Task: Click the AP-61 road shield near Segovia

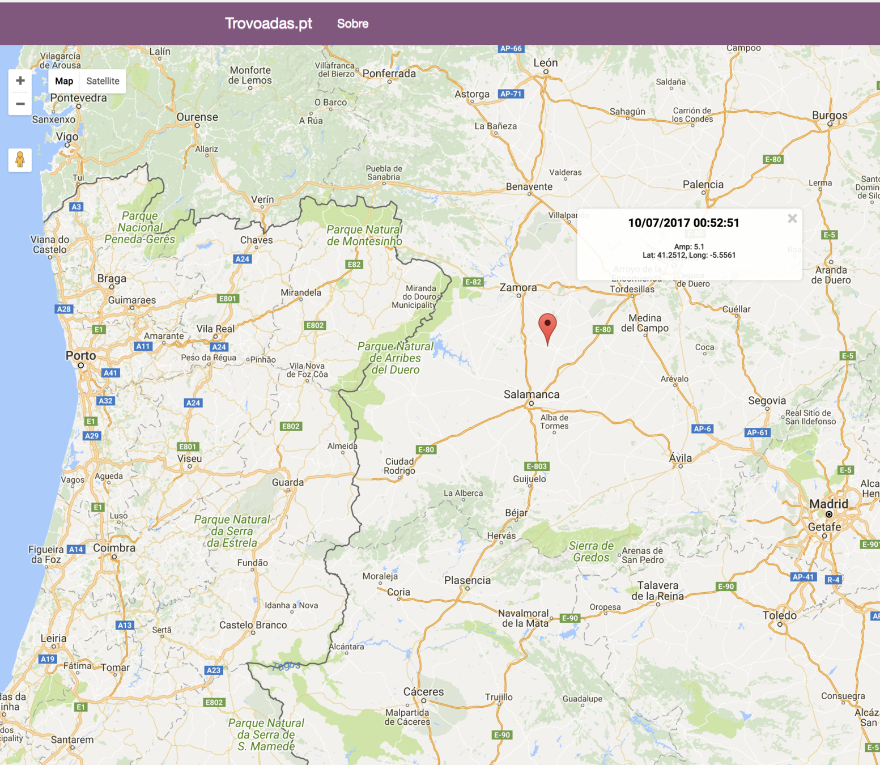Action: pos(757,432)
